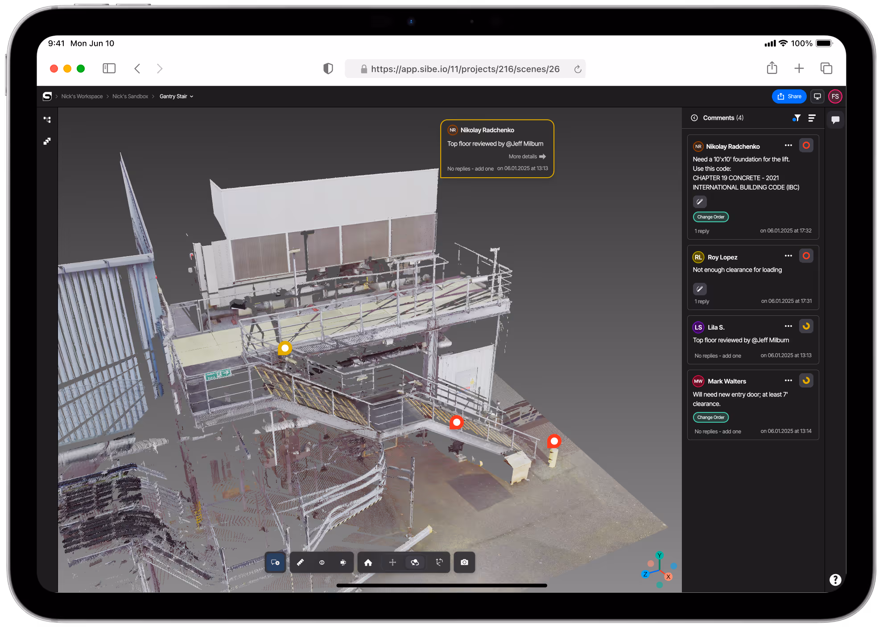Viewport: 883px width, 628px height.
Task: Expand the Gantry Stair scene dropdown
Action: [x=177, y=96]
